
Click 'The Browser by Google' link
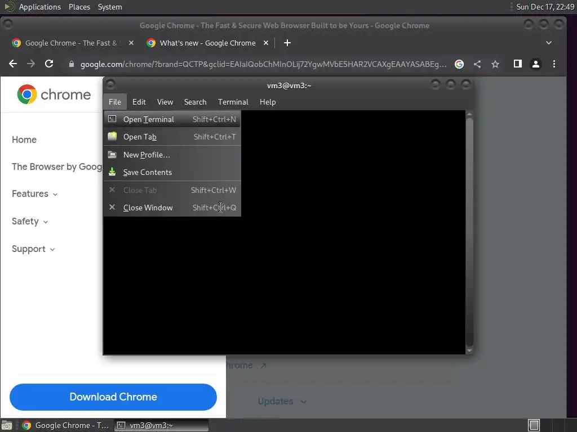[x=57, y=166]
